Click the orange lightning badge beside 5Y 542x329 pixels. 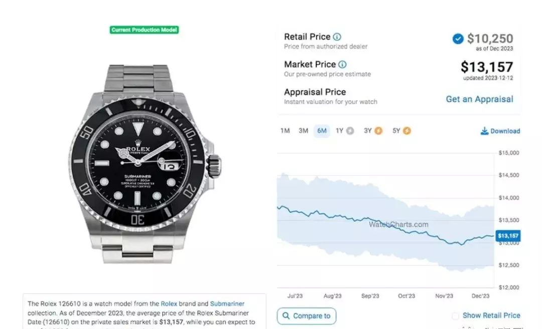[x=407, y=131]
